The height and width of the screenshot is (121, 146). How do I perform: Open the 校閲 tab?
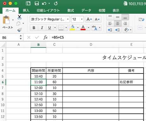pos(102,11)
